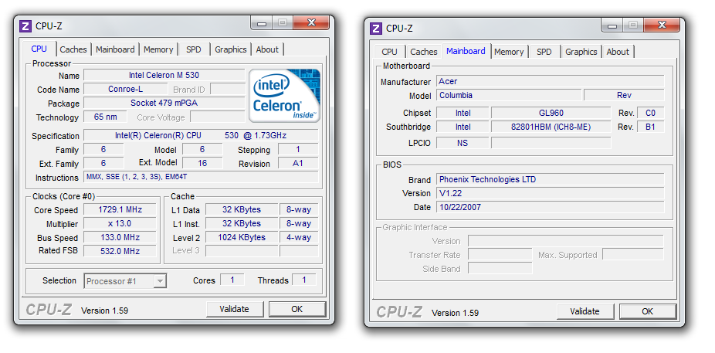
Task: Show Graphics tab in left window
Action: pos(231,49)
